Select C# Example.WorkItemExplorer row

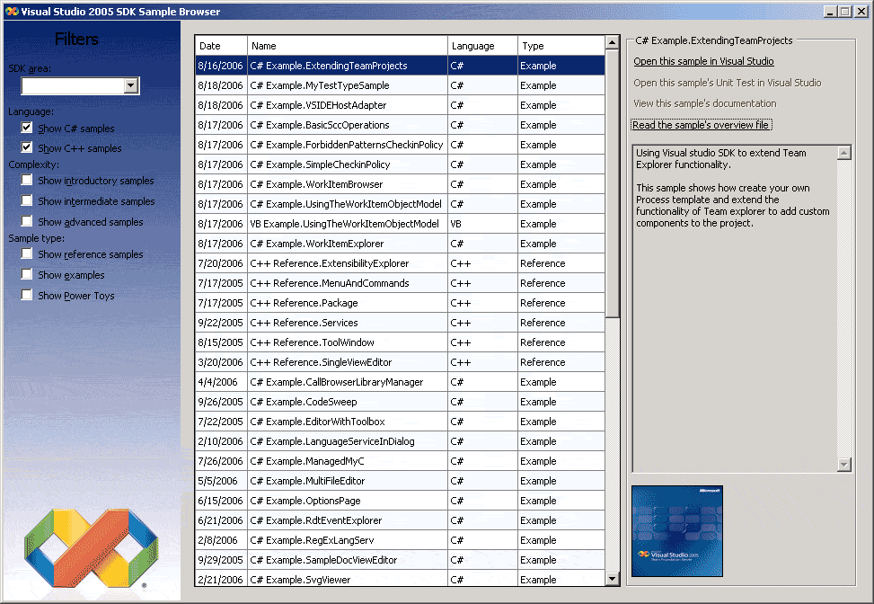[400, 244]
